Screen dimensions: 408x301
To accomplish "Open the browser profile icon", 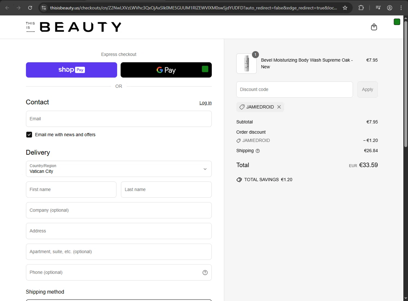I will click(390, 8).
